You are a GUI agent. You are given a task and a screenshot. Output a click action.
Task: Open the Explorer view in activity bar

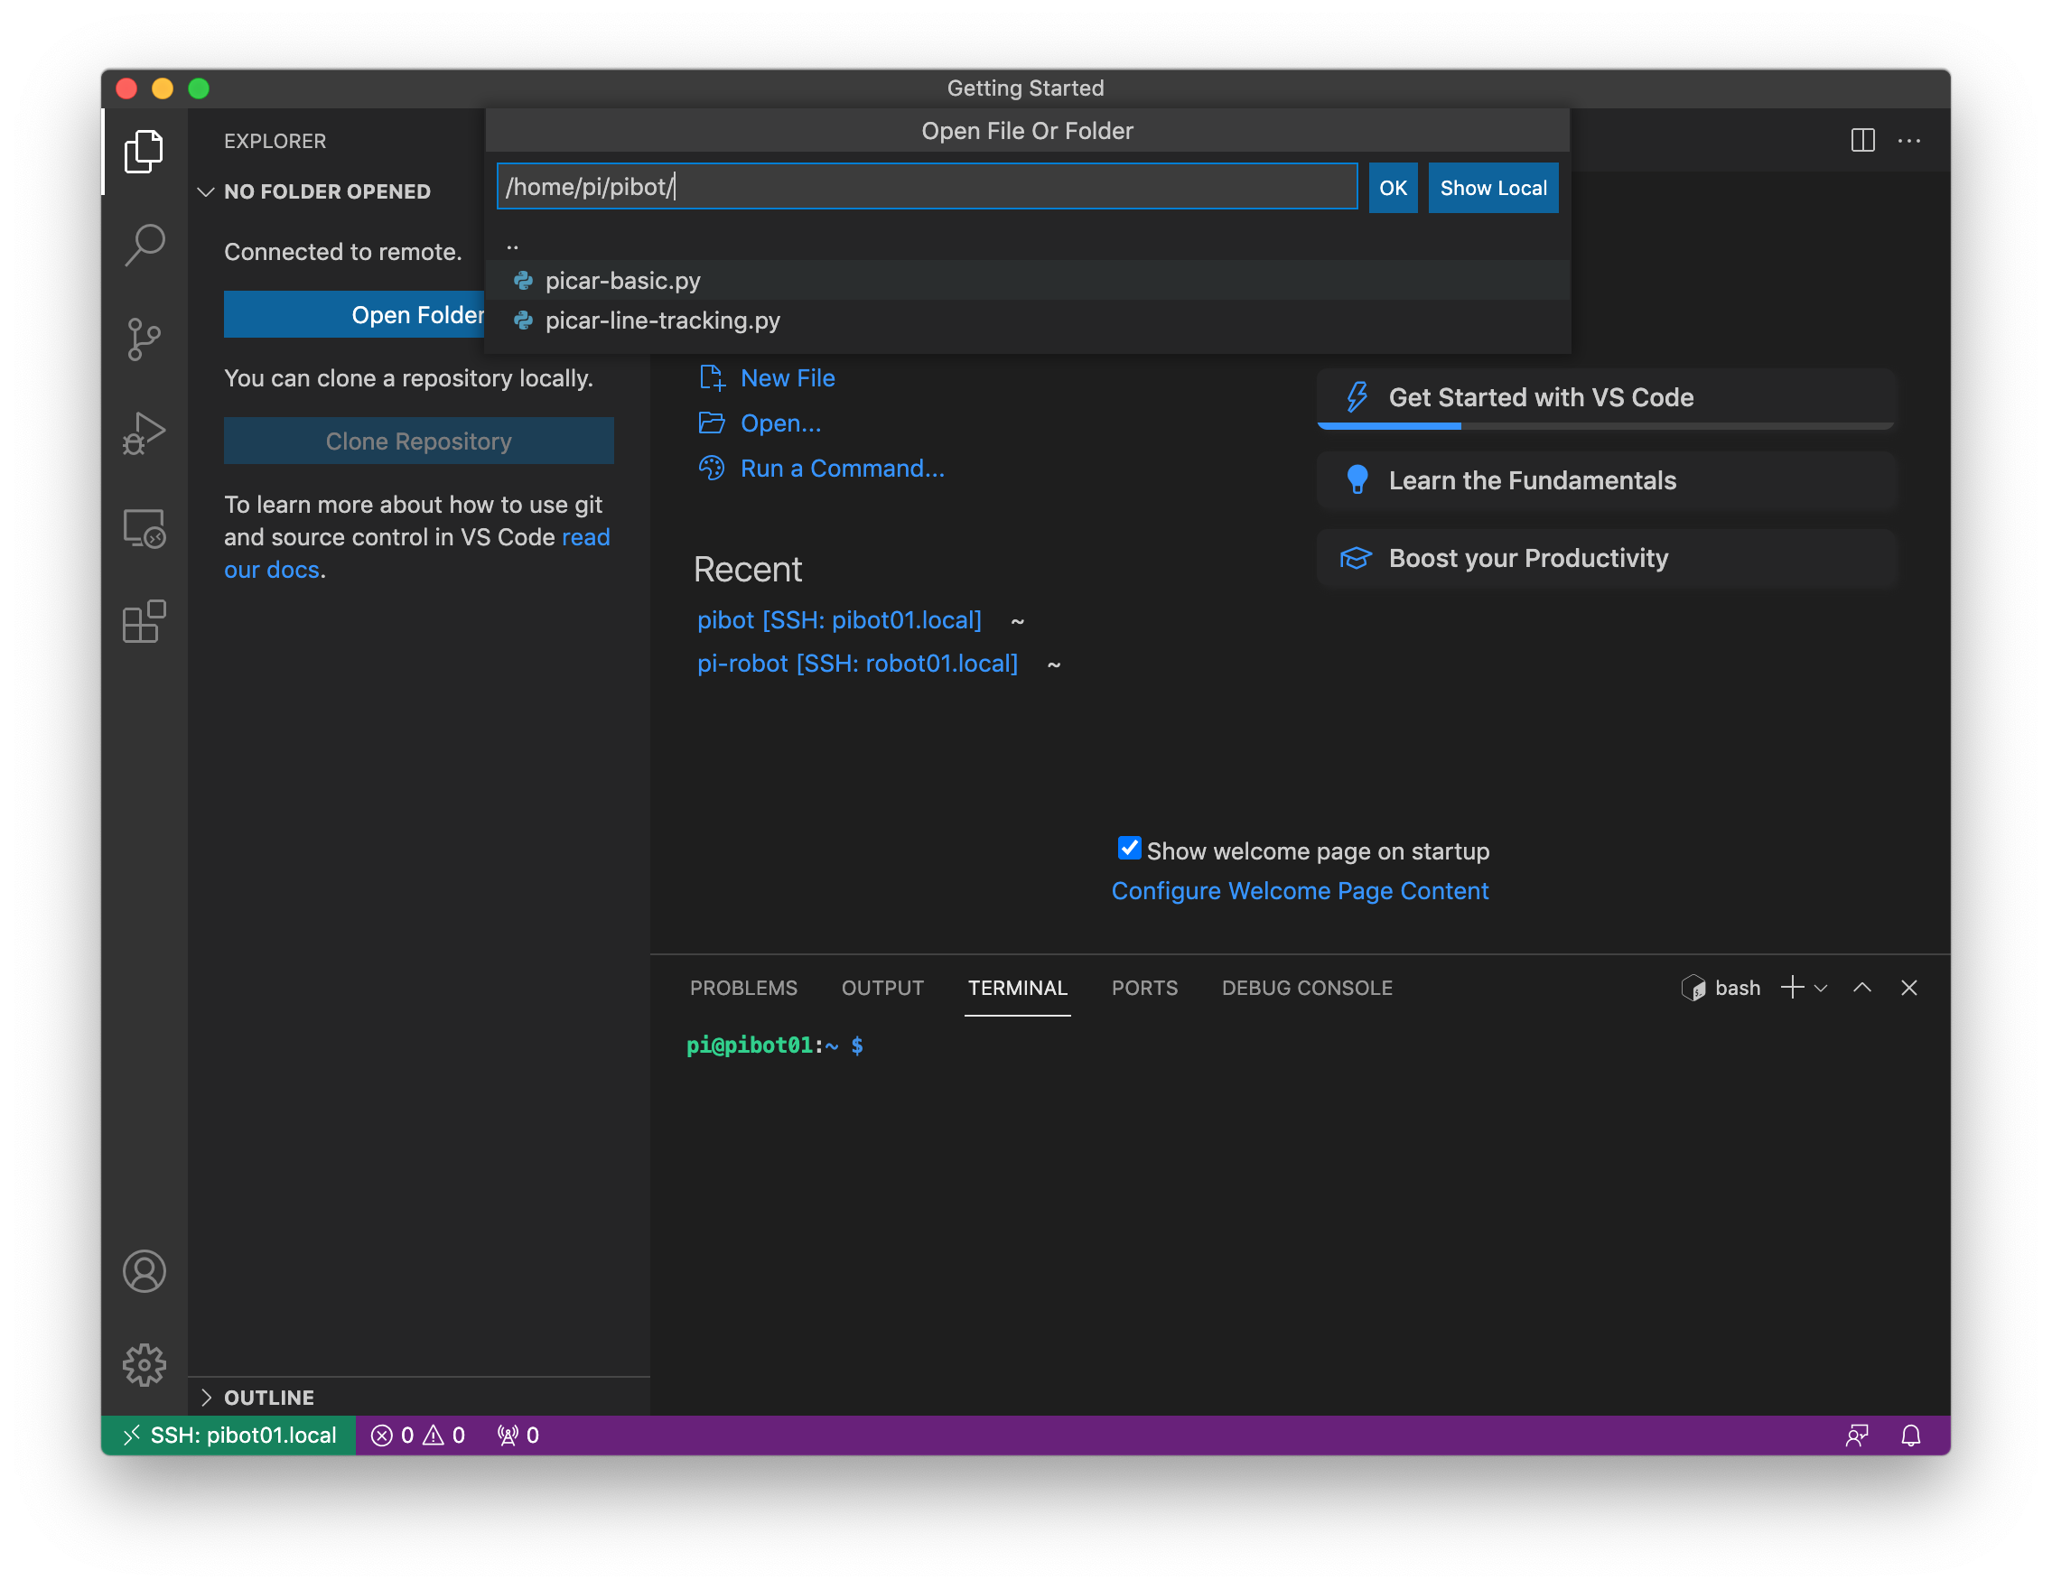tap(144, 151)
